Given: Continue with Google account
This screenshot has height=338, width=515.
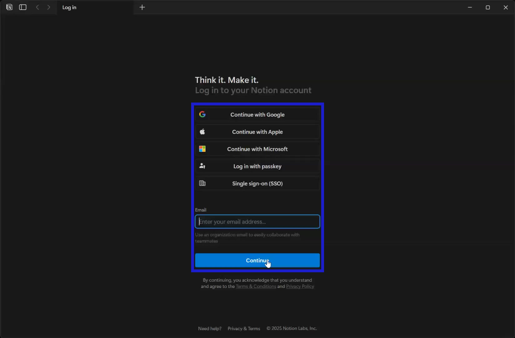Looking at the screenshot, I should point(257,115).
